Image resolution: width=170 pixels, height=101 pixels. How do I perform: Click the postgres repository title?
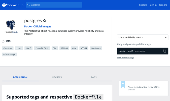pos(33,21)
